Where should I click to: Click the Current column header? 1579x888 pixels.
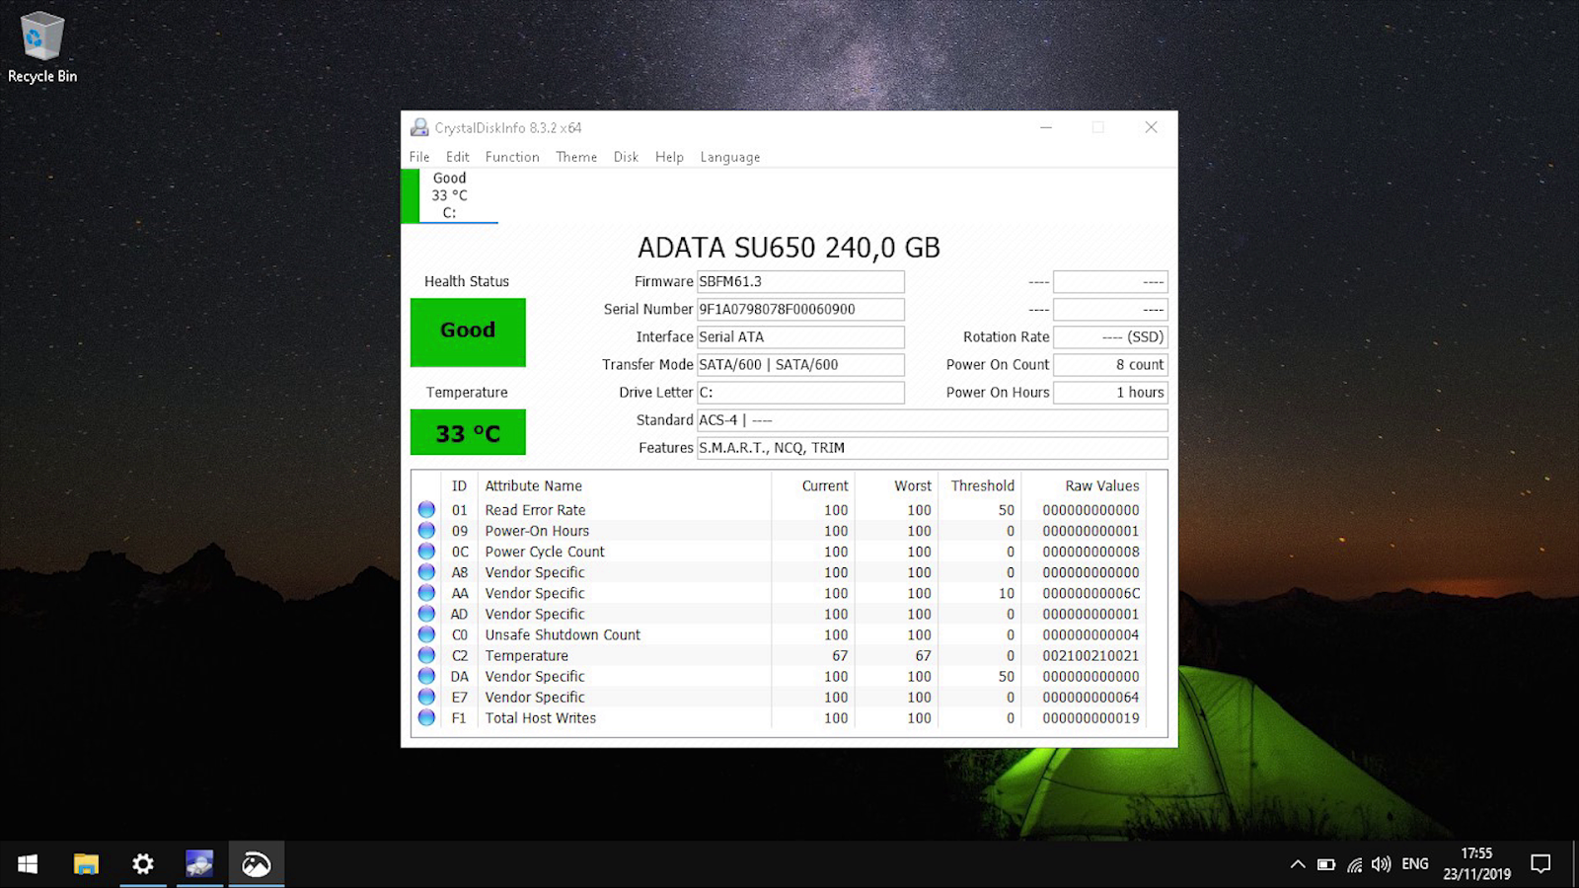pyautogui.click(x=825, y=485)
